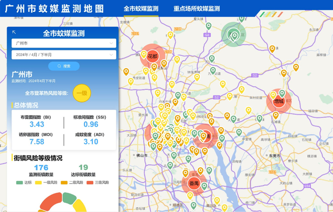Click the 街镇风险等级情况 section heading

click(38, 158)
